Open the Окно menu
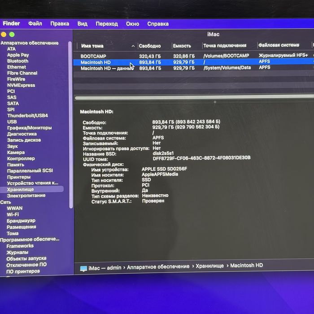This screenshot has width=314, height=314. click(x=133, y=24)
